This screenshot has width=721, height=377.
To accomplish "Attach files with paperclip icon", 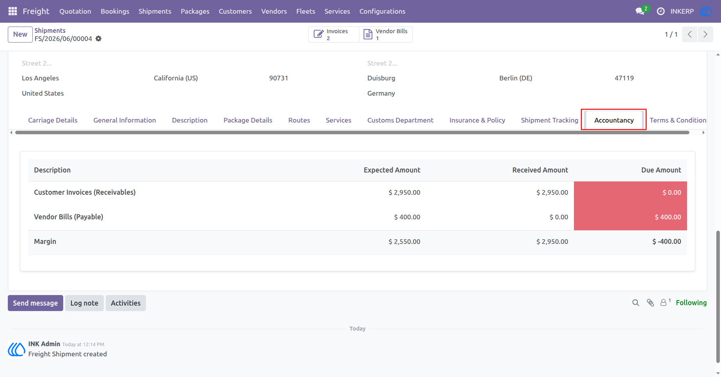I will pos(650,303).
